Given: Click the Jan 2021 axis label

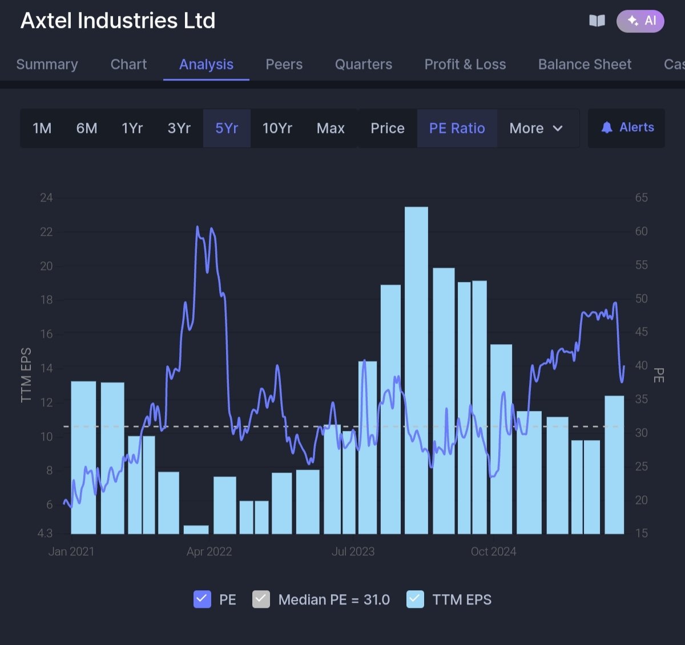Looking at the screenshot, I should [71, 551].
